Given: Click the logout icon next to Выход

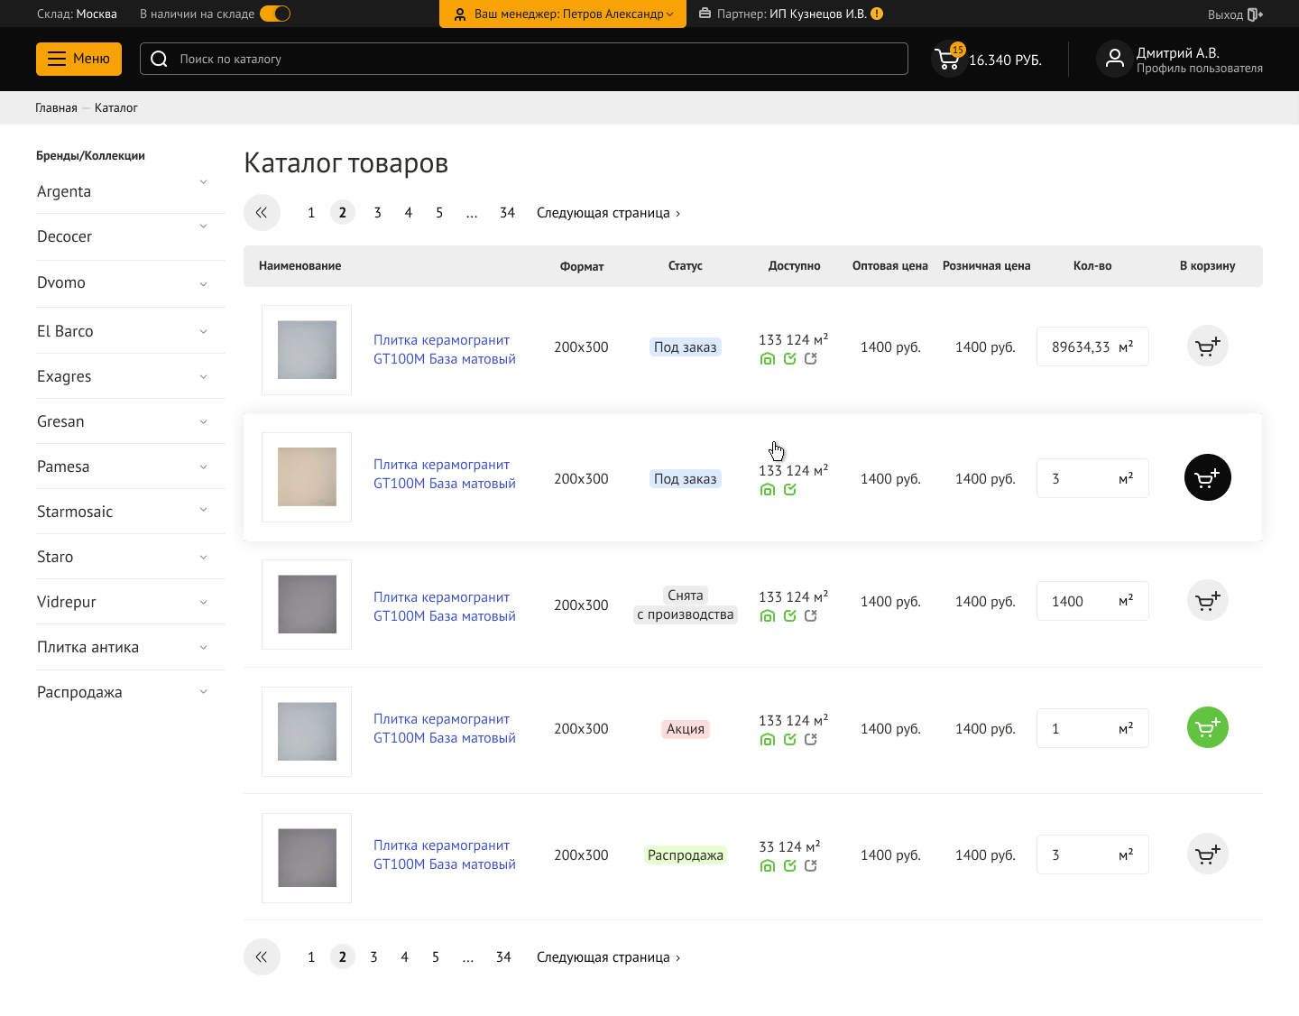Looking at the screenshot, I should [x=1254, y=14].
